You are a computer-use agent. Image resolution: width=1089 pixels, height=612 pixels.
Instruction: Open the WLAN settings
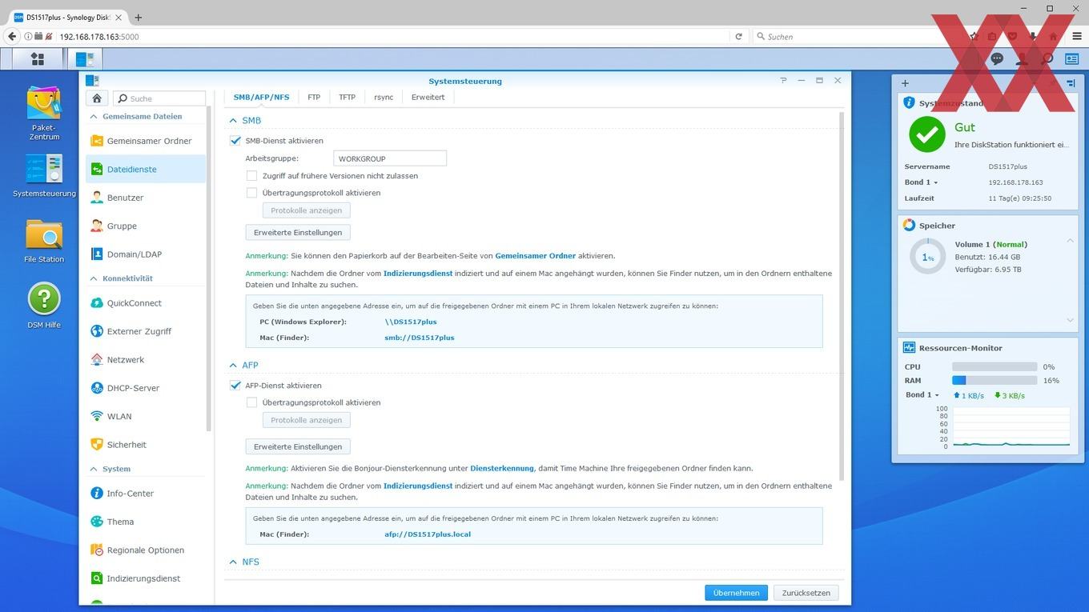145,416
